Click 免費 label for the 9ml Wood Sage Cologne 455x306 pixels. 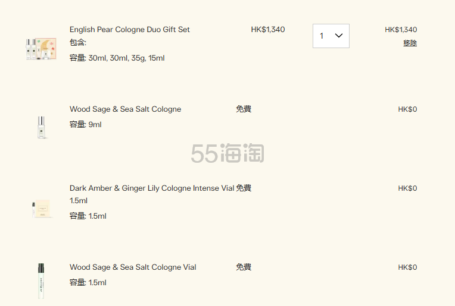pyautogui.click(x=244, y=109)
